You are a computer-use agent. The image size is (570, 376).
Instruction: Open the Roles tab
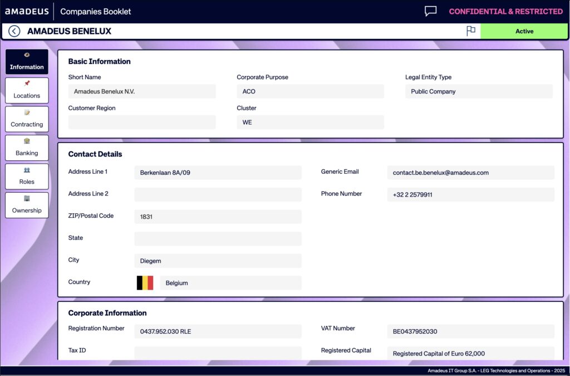[x=27, y=177]
